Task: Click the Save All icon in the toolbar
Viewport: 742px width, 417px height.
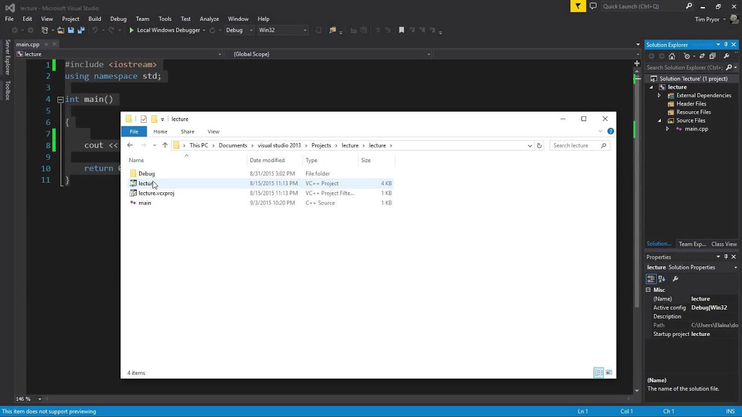Action: click(81, 30)
